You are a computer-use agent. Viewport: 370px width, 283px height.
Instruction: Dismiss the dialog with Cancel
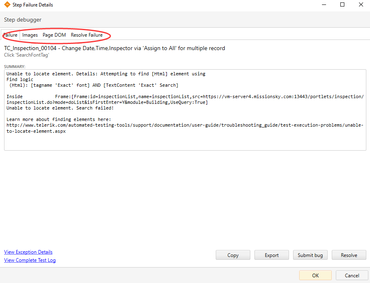click(352, 275)
